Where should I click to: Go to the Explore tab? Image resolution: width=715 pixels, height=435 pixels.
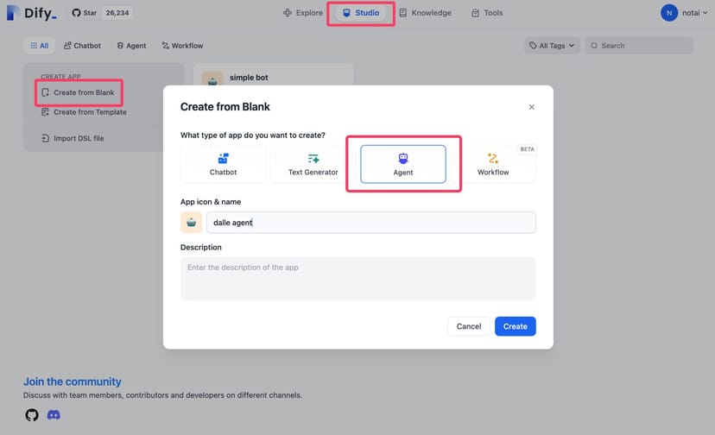(x=303, y=13)
